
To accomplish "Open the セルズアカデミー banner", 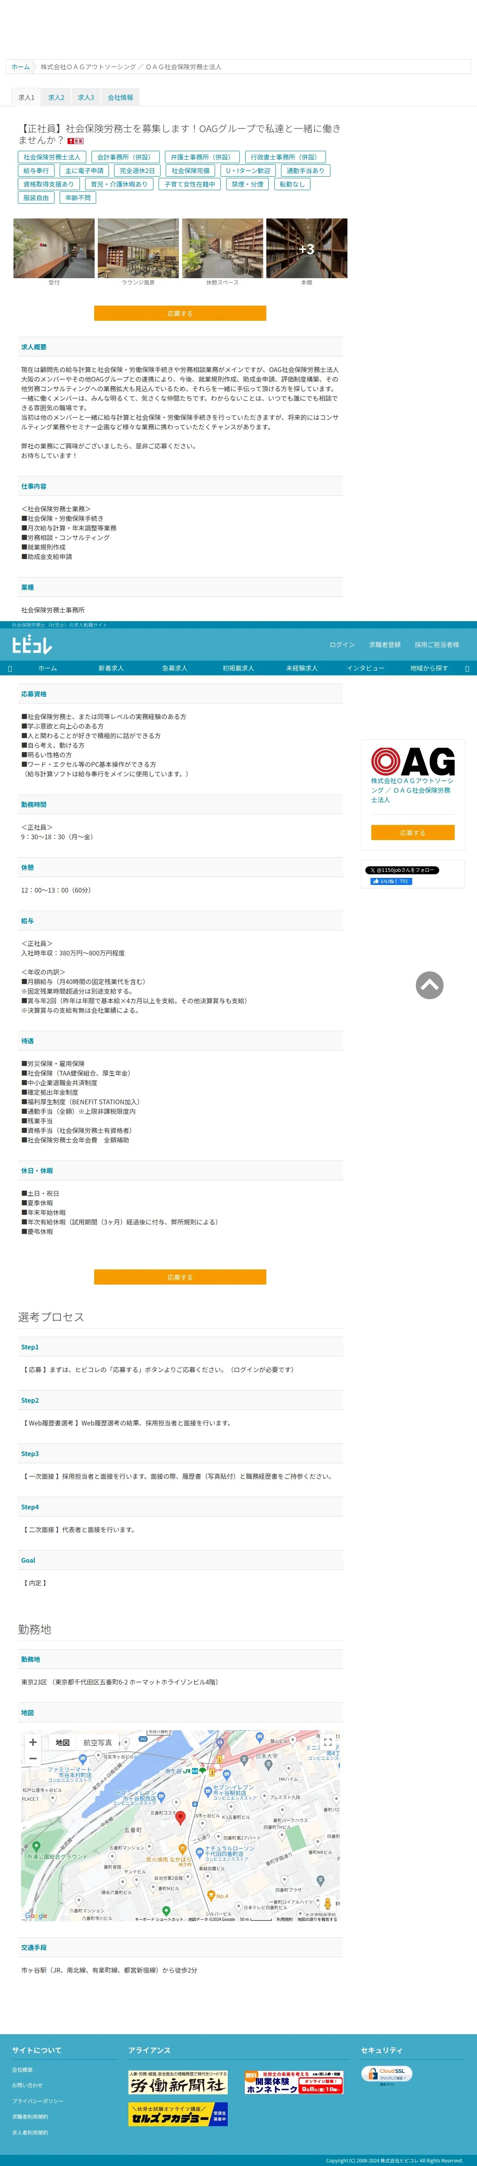I will tap(178, 2113).
